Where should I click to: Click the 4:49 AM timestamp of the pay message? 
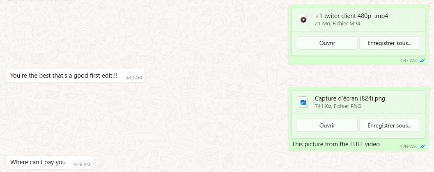click(82, 164)
